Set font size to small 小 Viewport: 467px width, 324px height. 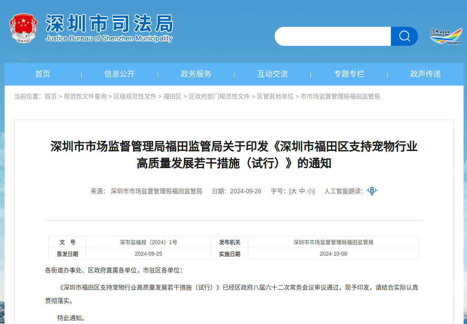(x=310, y=191)
